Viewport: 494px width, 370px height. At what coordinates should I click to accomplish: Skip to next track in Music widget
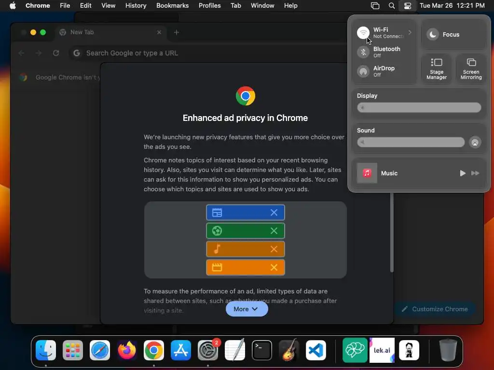click(x=475, y=173)
